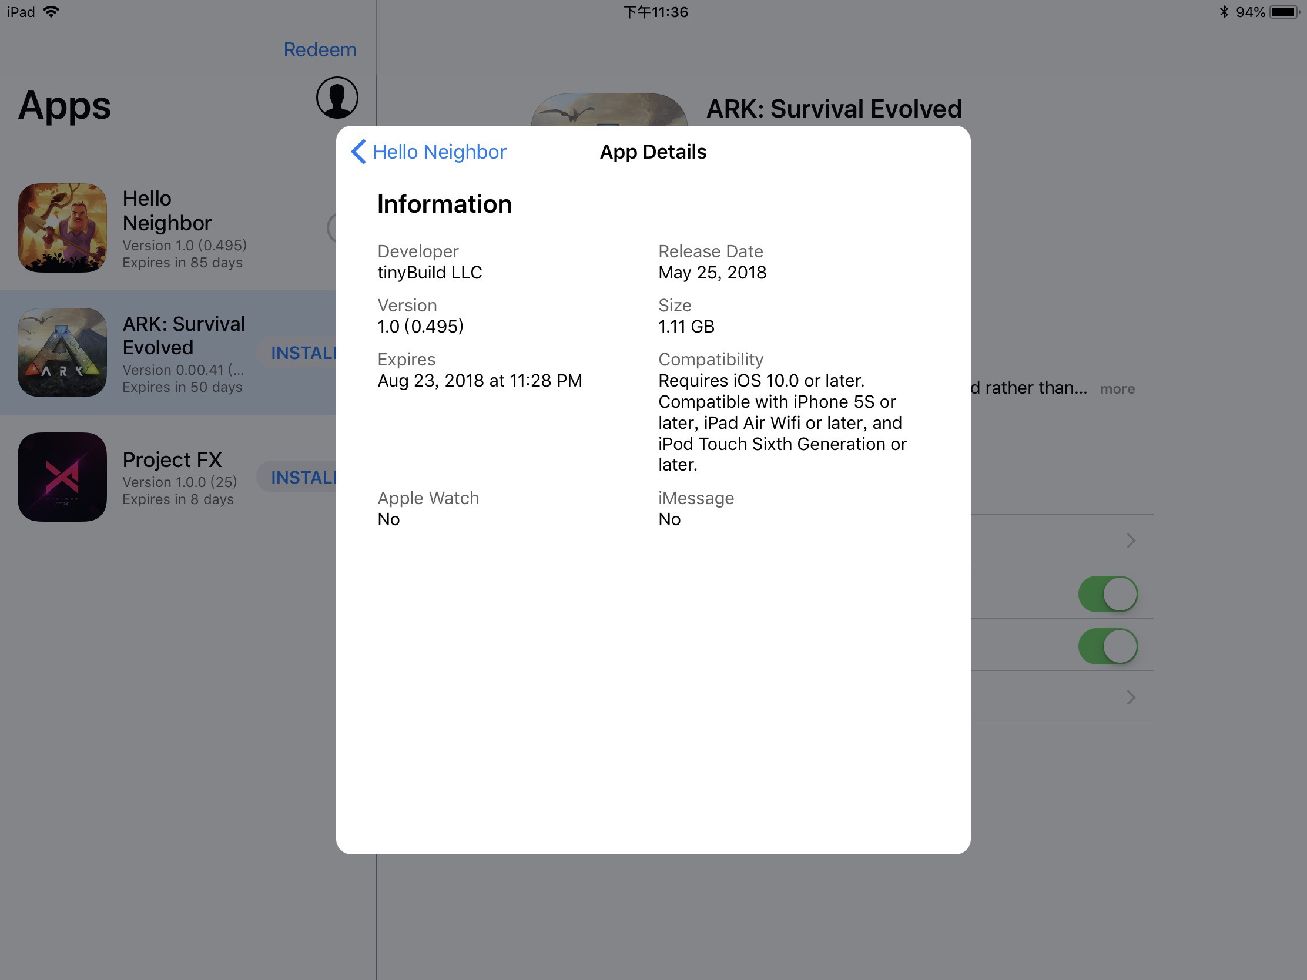Tap the ARK: Survival Evolved app icon
Image resolution: width=1307 pixels, height=980 pixels.
pyautogui.click(x=62, y=352)
